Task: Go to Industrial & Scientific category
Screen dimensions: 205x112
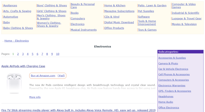Action: 185,13
